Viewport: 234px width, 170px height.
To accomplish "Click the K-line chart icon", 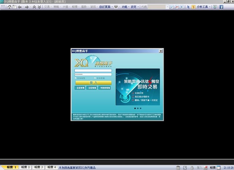I will [182, 7].
